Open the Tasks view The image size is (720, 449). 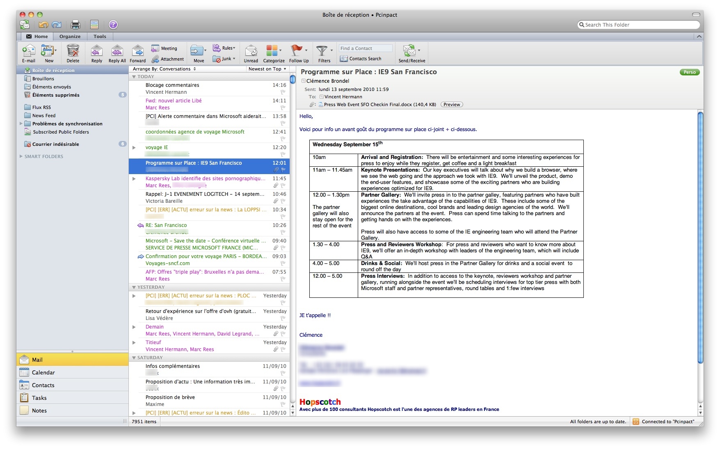(73, 398)
